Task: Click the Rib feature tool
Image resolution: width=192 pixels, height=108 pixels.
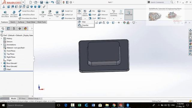Action: point(92,11)
